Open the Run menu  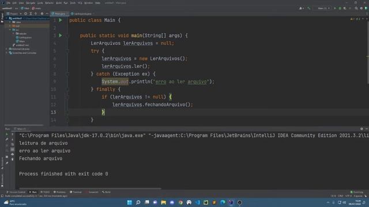[x=66, y=3]
